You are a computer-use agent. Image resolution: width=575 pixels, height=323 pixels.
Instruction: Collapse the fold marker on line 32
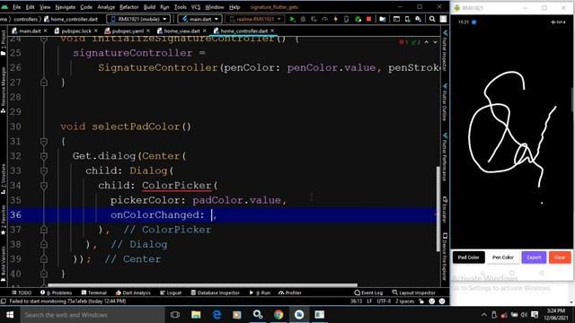pyautogui.click(x=44, y=156)
